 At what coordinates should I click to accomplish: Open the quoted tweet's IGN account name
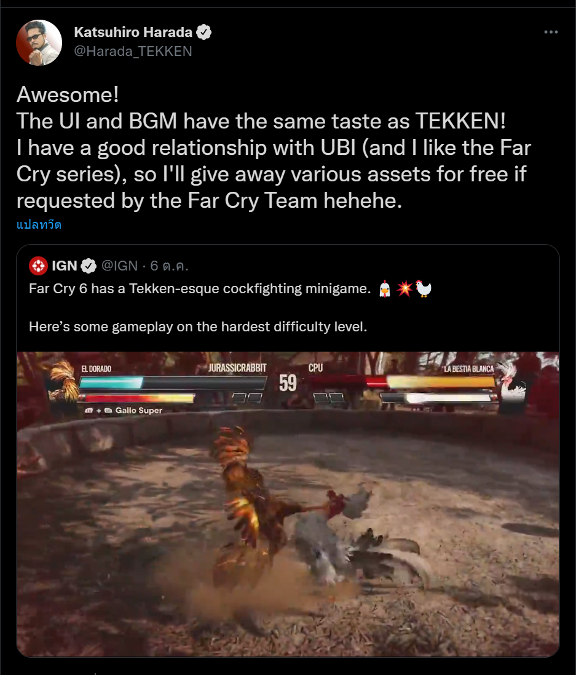[x=64, y=266]
